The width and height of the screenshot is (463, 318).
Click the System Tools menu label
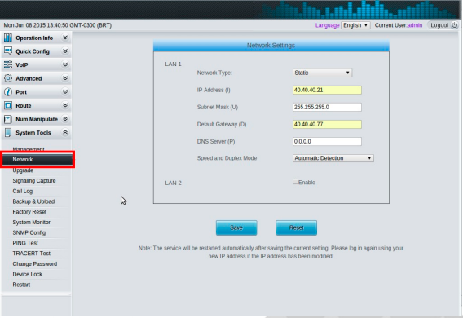click(33, 133)
